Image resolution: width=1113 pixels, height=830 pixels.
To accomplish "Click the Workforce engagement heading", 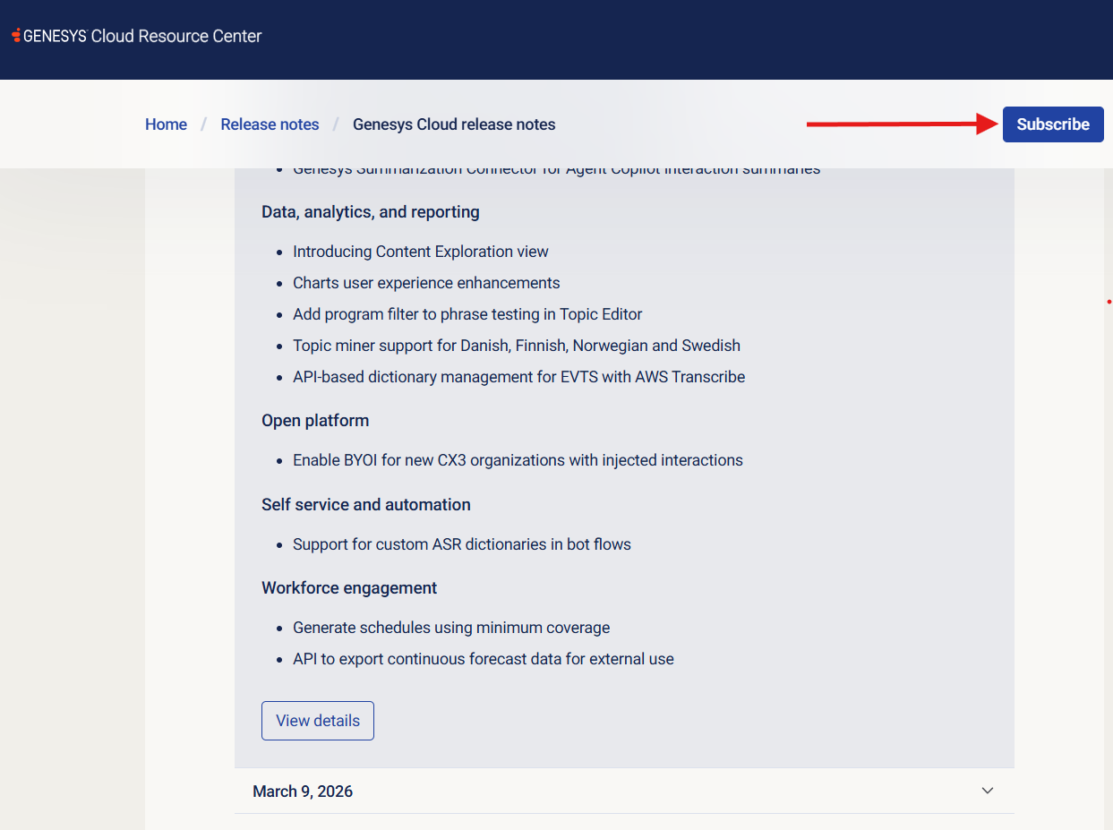I will point(349,588).
